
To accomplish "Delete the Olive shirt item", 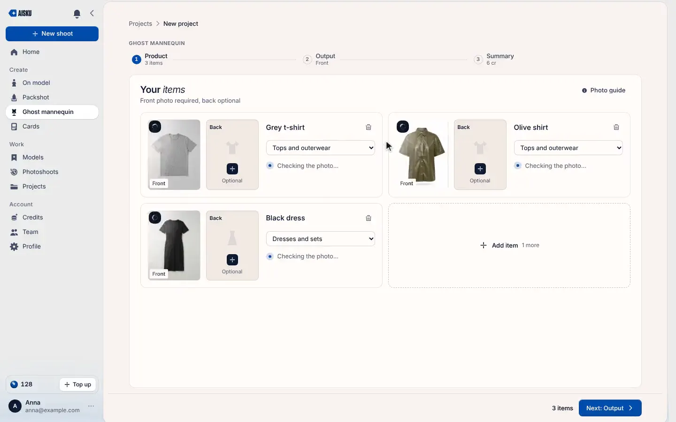I will point(616,127).
